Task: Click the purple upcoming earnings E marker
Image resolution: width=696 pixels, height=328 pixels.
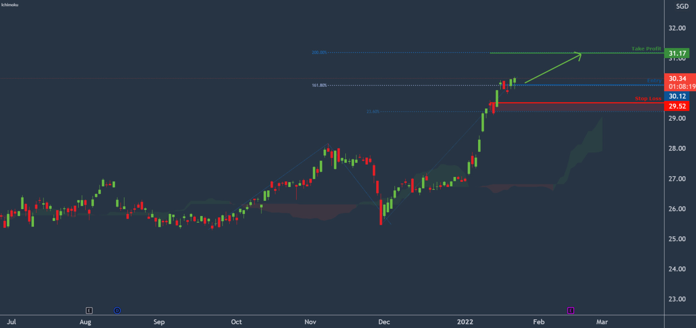Action: [571, 311]
